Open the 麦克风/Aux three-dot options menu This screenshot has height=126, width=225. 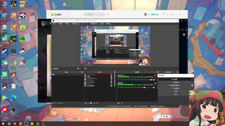(157, 80)
